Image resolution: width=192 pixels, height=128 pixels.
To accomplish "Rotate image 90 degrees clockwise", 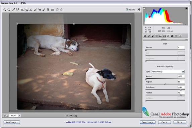I will click(x=61, y=10).
